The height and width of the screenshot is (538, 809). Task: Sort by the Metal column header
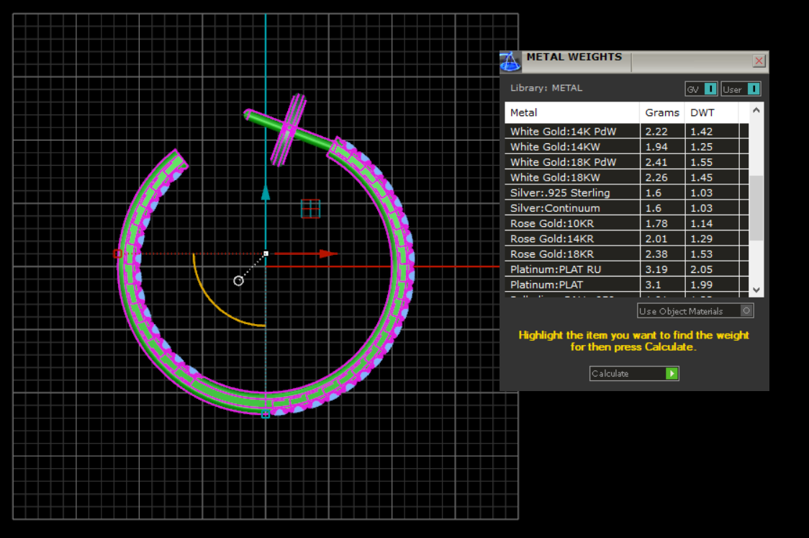click(x=571, y=112)
